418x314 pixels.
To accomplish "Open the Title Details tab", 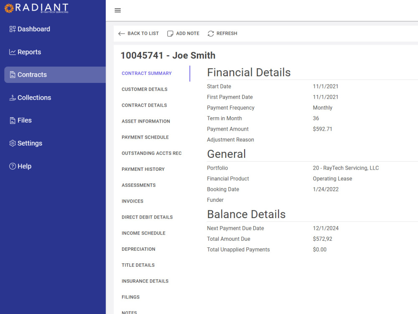I will [138, 265].
